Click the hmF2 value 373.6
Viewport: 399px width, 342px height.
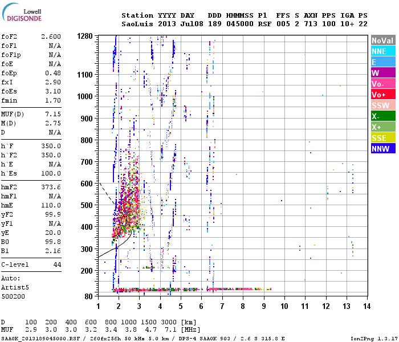51,187
